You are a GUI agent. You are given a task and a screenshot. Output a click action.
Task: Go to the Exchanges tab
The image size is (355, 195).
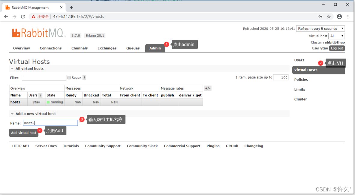pyautogui.click(x=107, y=48)
